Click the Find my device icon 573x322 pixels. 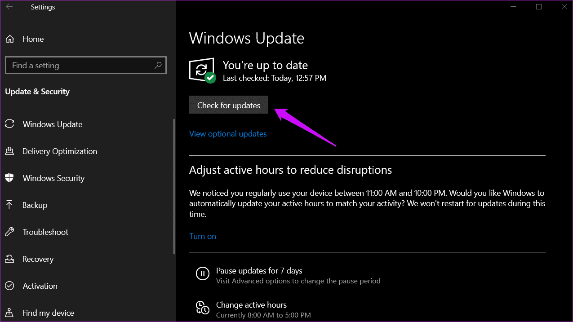9,313
